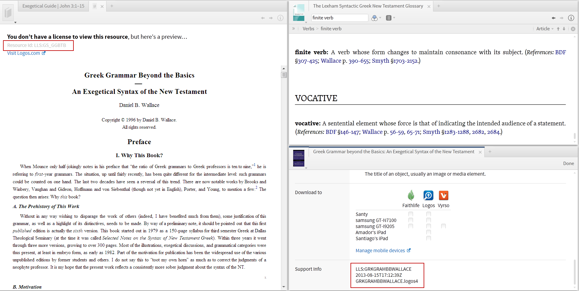Open visual filters in the Glossary panel
The width and height of the screenshot is (579, 291).
click(374, 18)
